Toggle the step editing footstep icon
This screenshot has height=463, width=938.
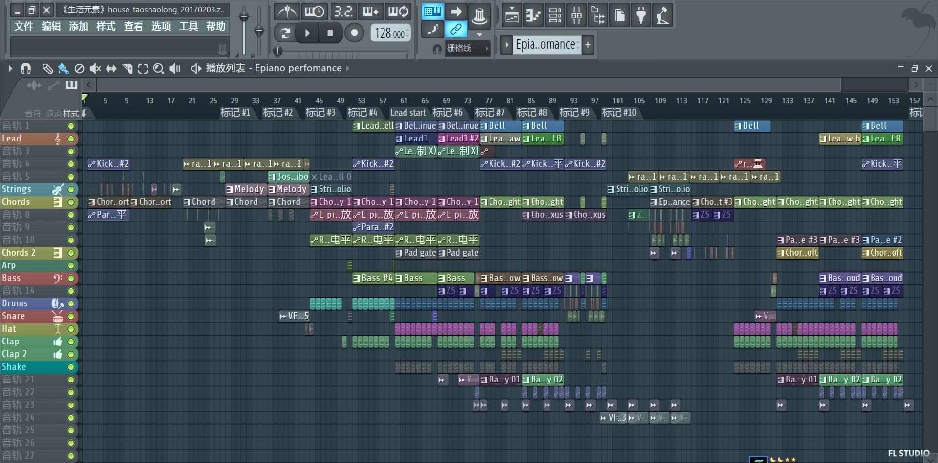tap(432, 29)
